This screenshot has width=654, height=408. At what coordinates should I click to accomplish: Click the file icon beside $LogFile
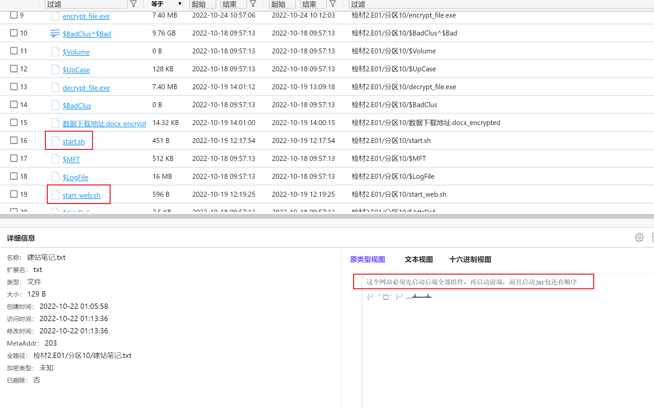(55, 176)
